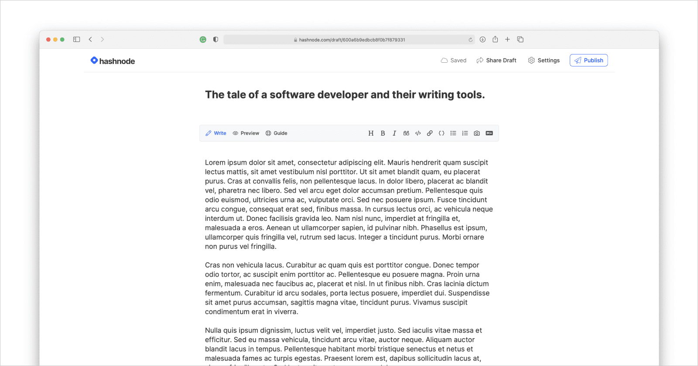Insert a heading with the H icon
698x366 pixels.
point(371,133)
